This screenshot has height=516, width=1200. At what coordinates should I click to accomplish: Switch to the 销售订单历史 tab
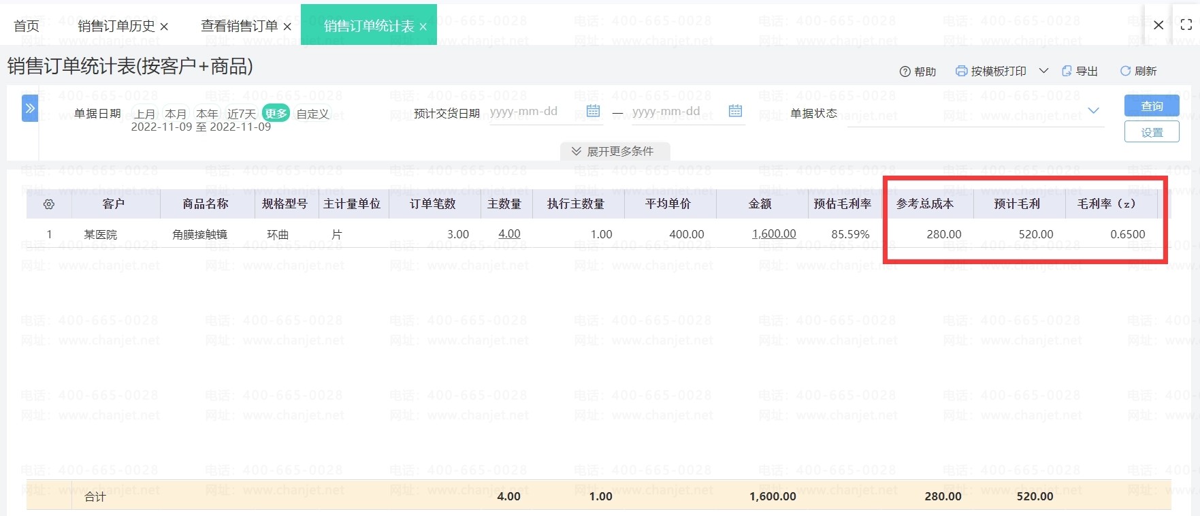pyautogui.click(x=116, y=27)
